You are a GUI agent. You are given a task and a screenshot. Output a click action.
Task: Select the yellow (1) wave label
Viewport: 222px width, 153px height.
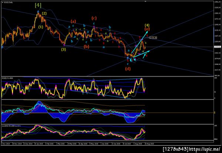(x=41, y=27)
